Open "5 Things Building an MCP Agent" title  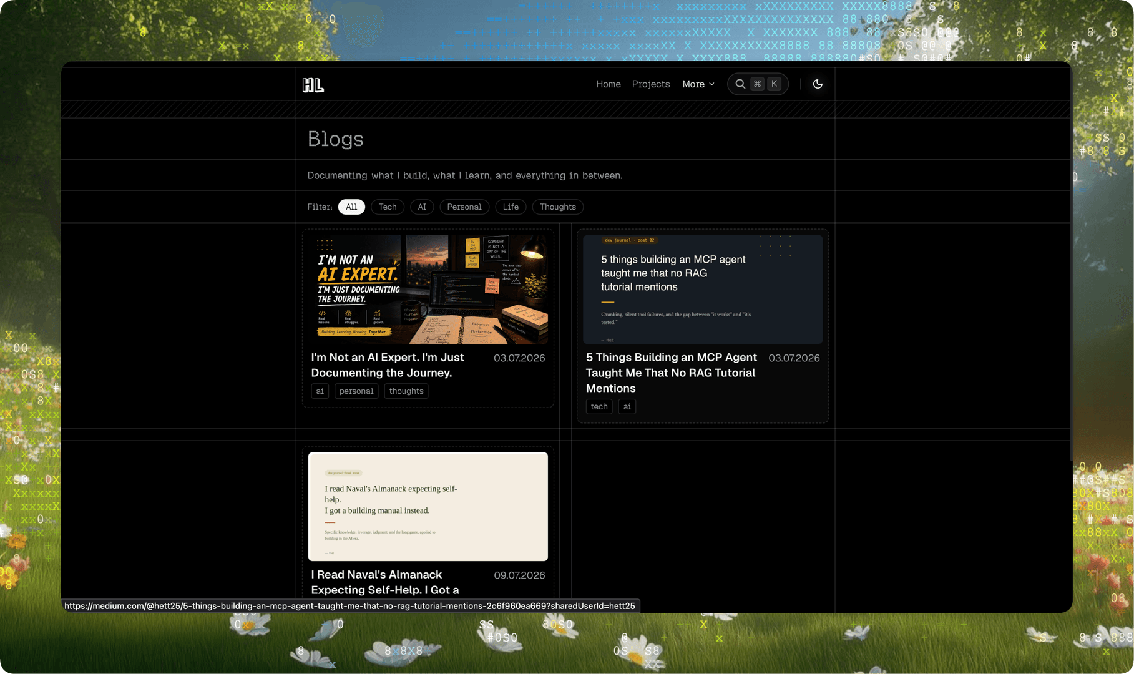(x=672, y=373)
